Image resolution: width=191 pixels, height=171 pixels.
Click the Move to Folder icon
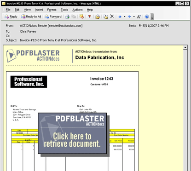pyautogui.click(x=98, y=17)
